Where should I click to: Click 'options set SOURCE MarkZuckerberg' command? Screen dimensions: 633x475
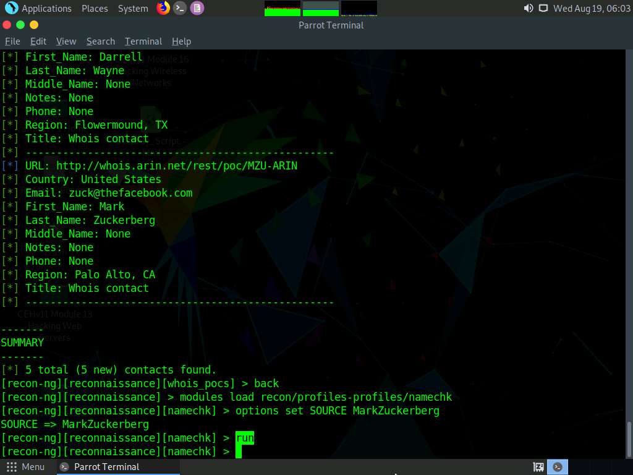point(338,411)
